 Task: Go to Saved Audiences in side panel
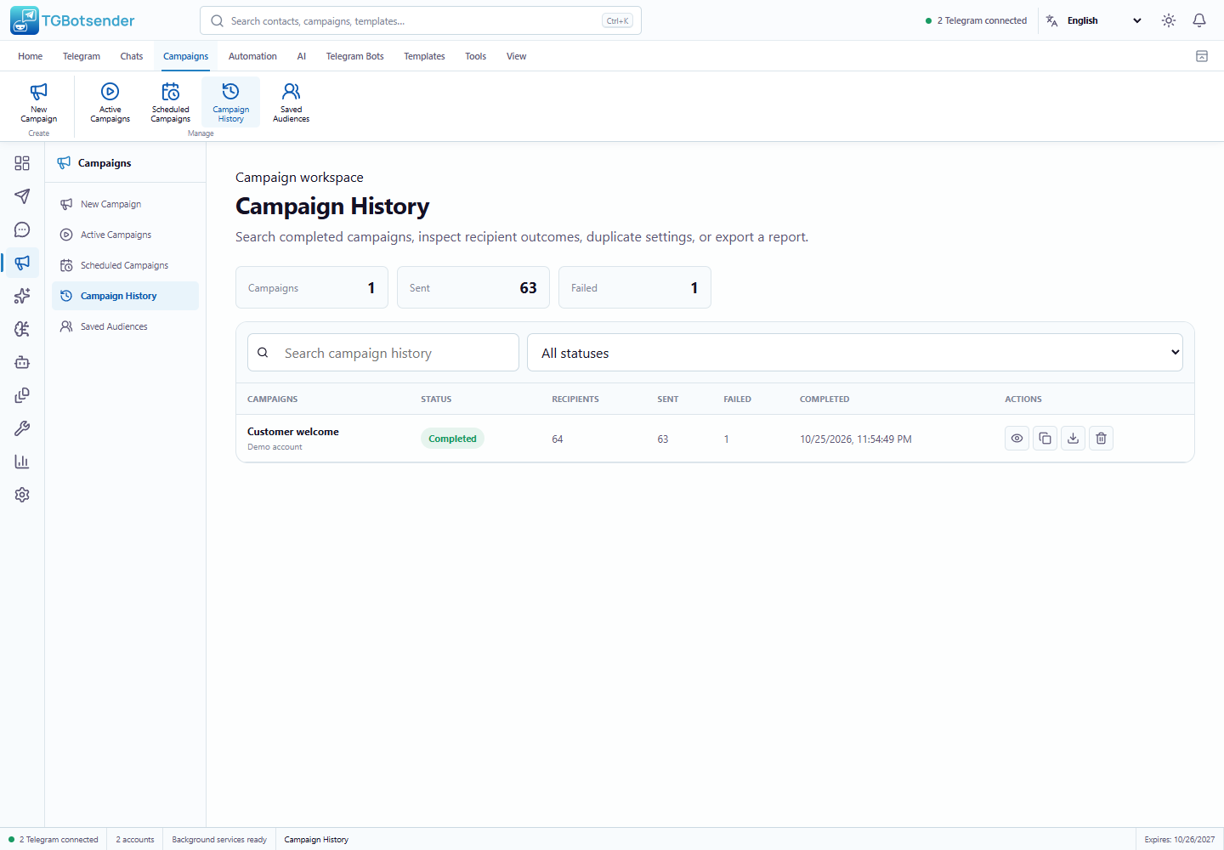(x=125, y=326)
